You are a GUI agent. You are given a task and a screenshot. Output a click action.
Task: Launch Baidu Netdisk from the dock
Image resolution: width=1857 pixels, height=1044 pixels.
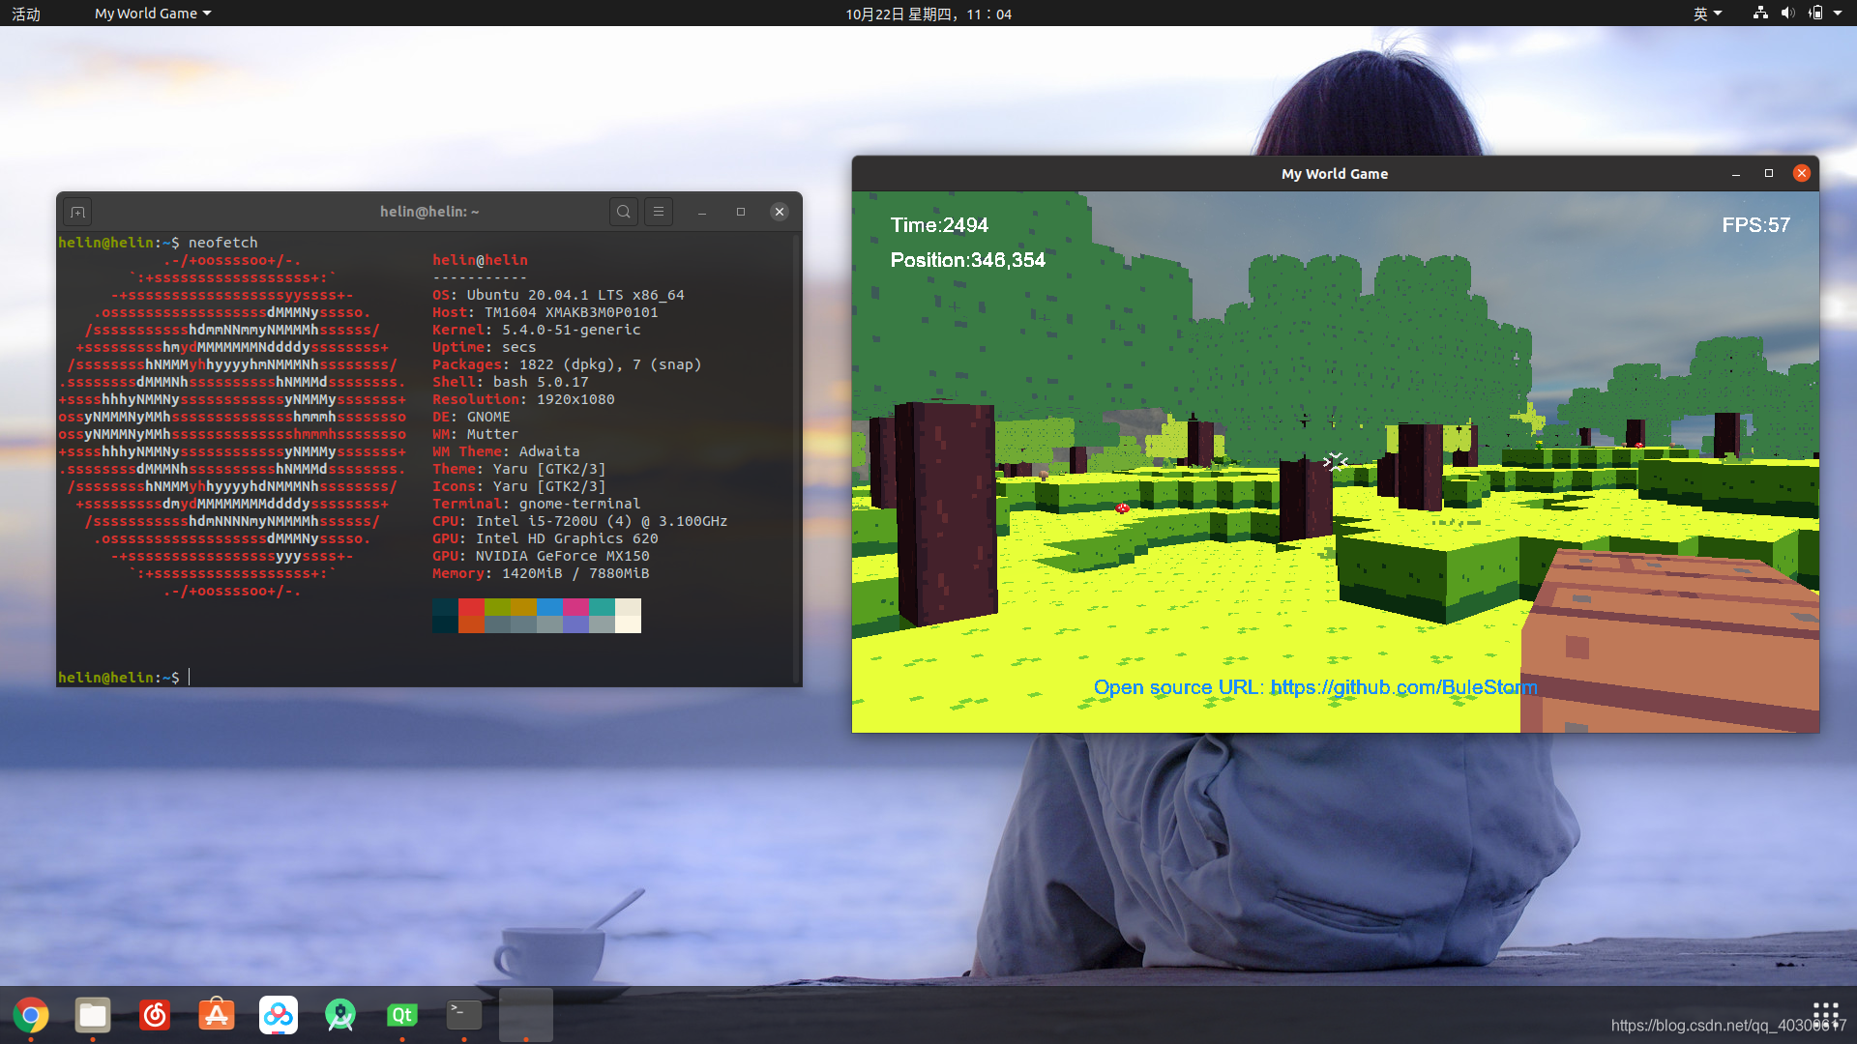coord(279,1015)
